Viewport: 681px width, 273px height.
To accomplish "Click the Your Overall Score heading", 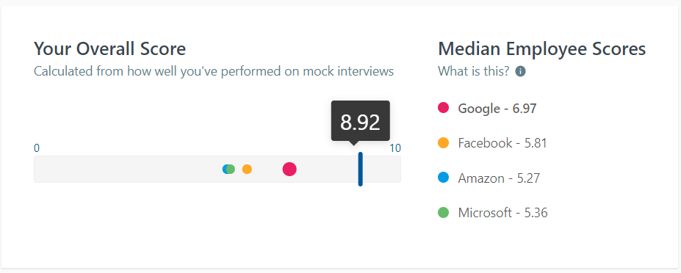I will (110, 48).
